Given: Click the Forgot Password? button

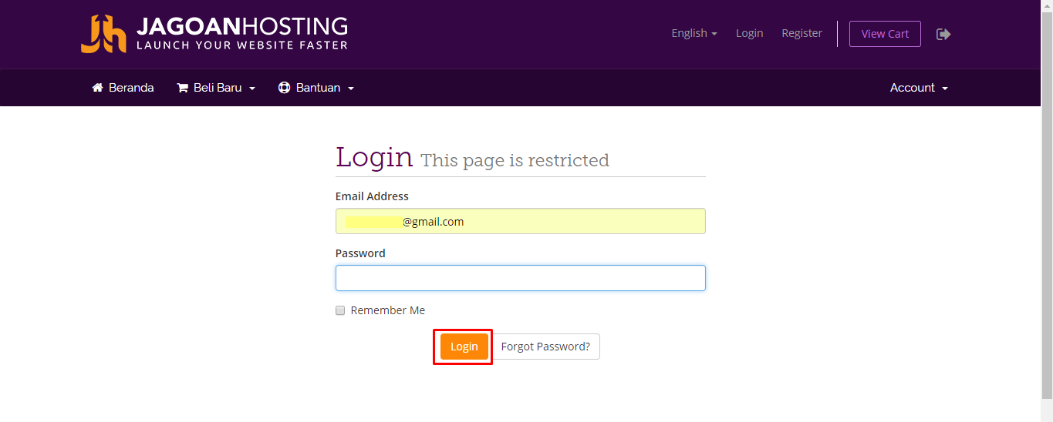Looking at the screenshot, I should 545,347.
